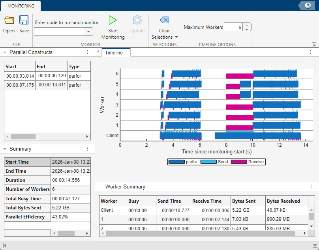Open the code entry dropdown arrow
Screen dimensions: 319x250
(x=88, y=32)
